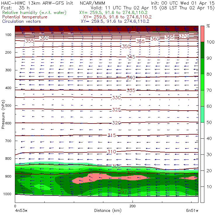
Task: Click the 'Relative humidity (w.r.t. water)' legend label
Action: click(34, 13)
